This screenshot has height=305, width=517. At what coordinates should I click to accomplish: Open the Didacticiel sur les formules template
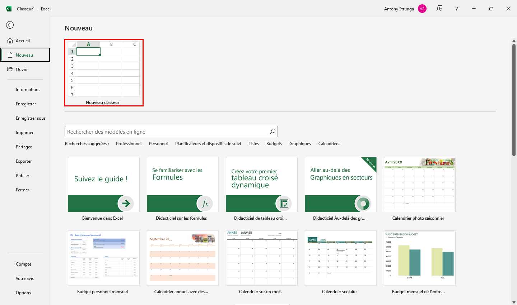coord(182,185)
